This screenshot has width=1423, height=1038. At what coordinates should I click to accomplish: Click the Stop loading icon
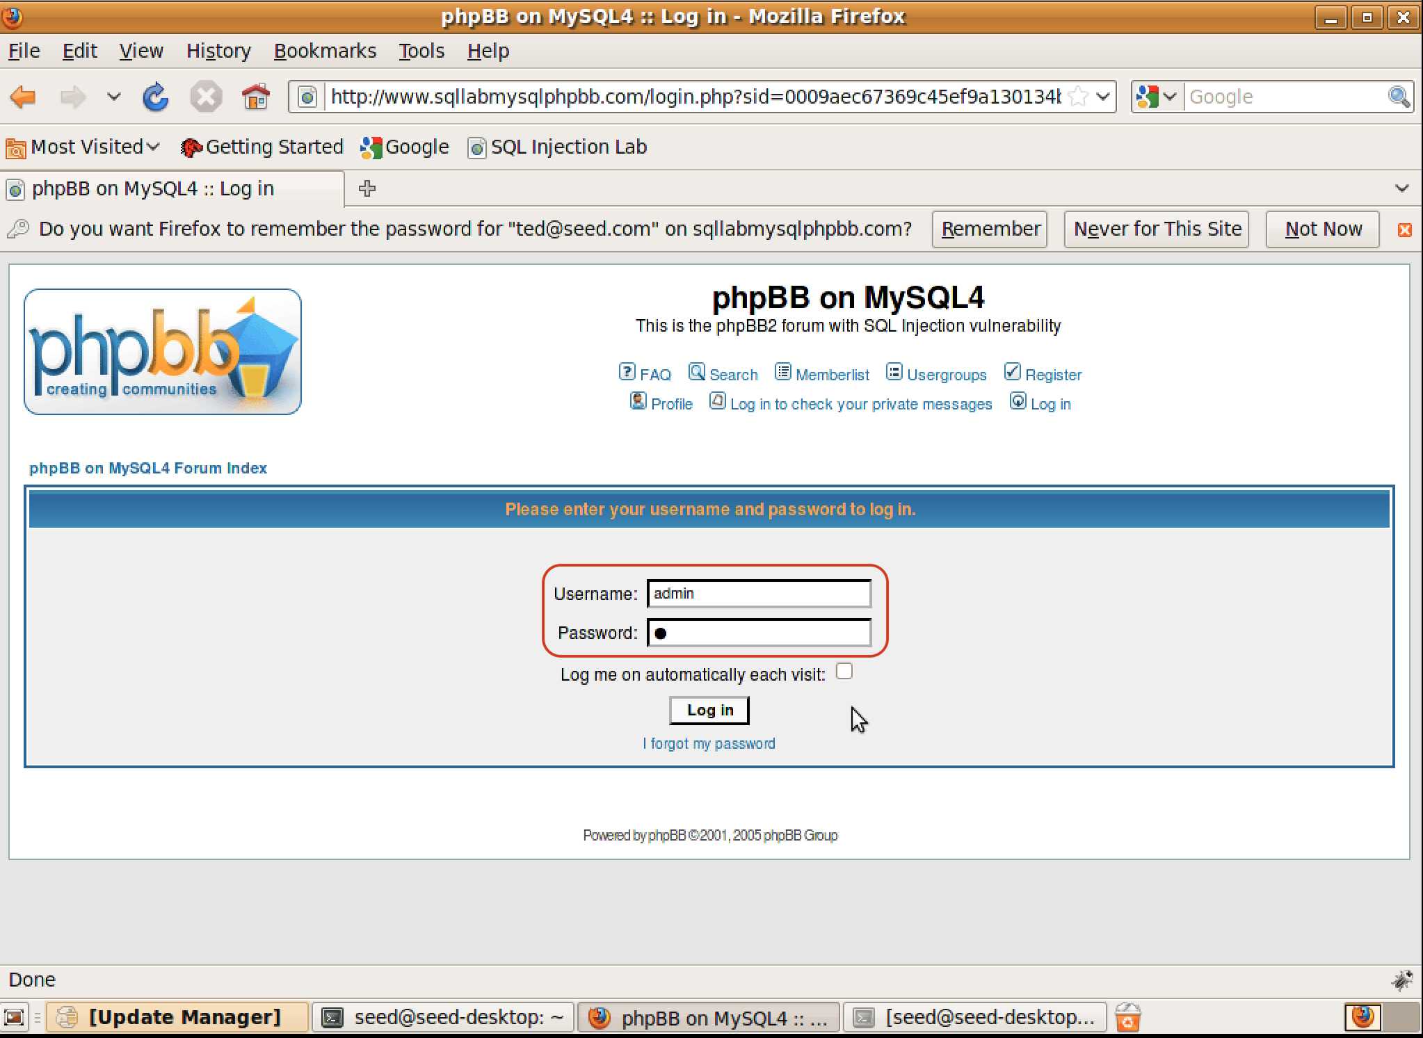tap(206, 97)
